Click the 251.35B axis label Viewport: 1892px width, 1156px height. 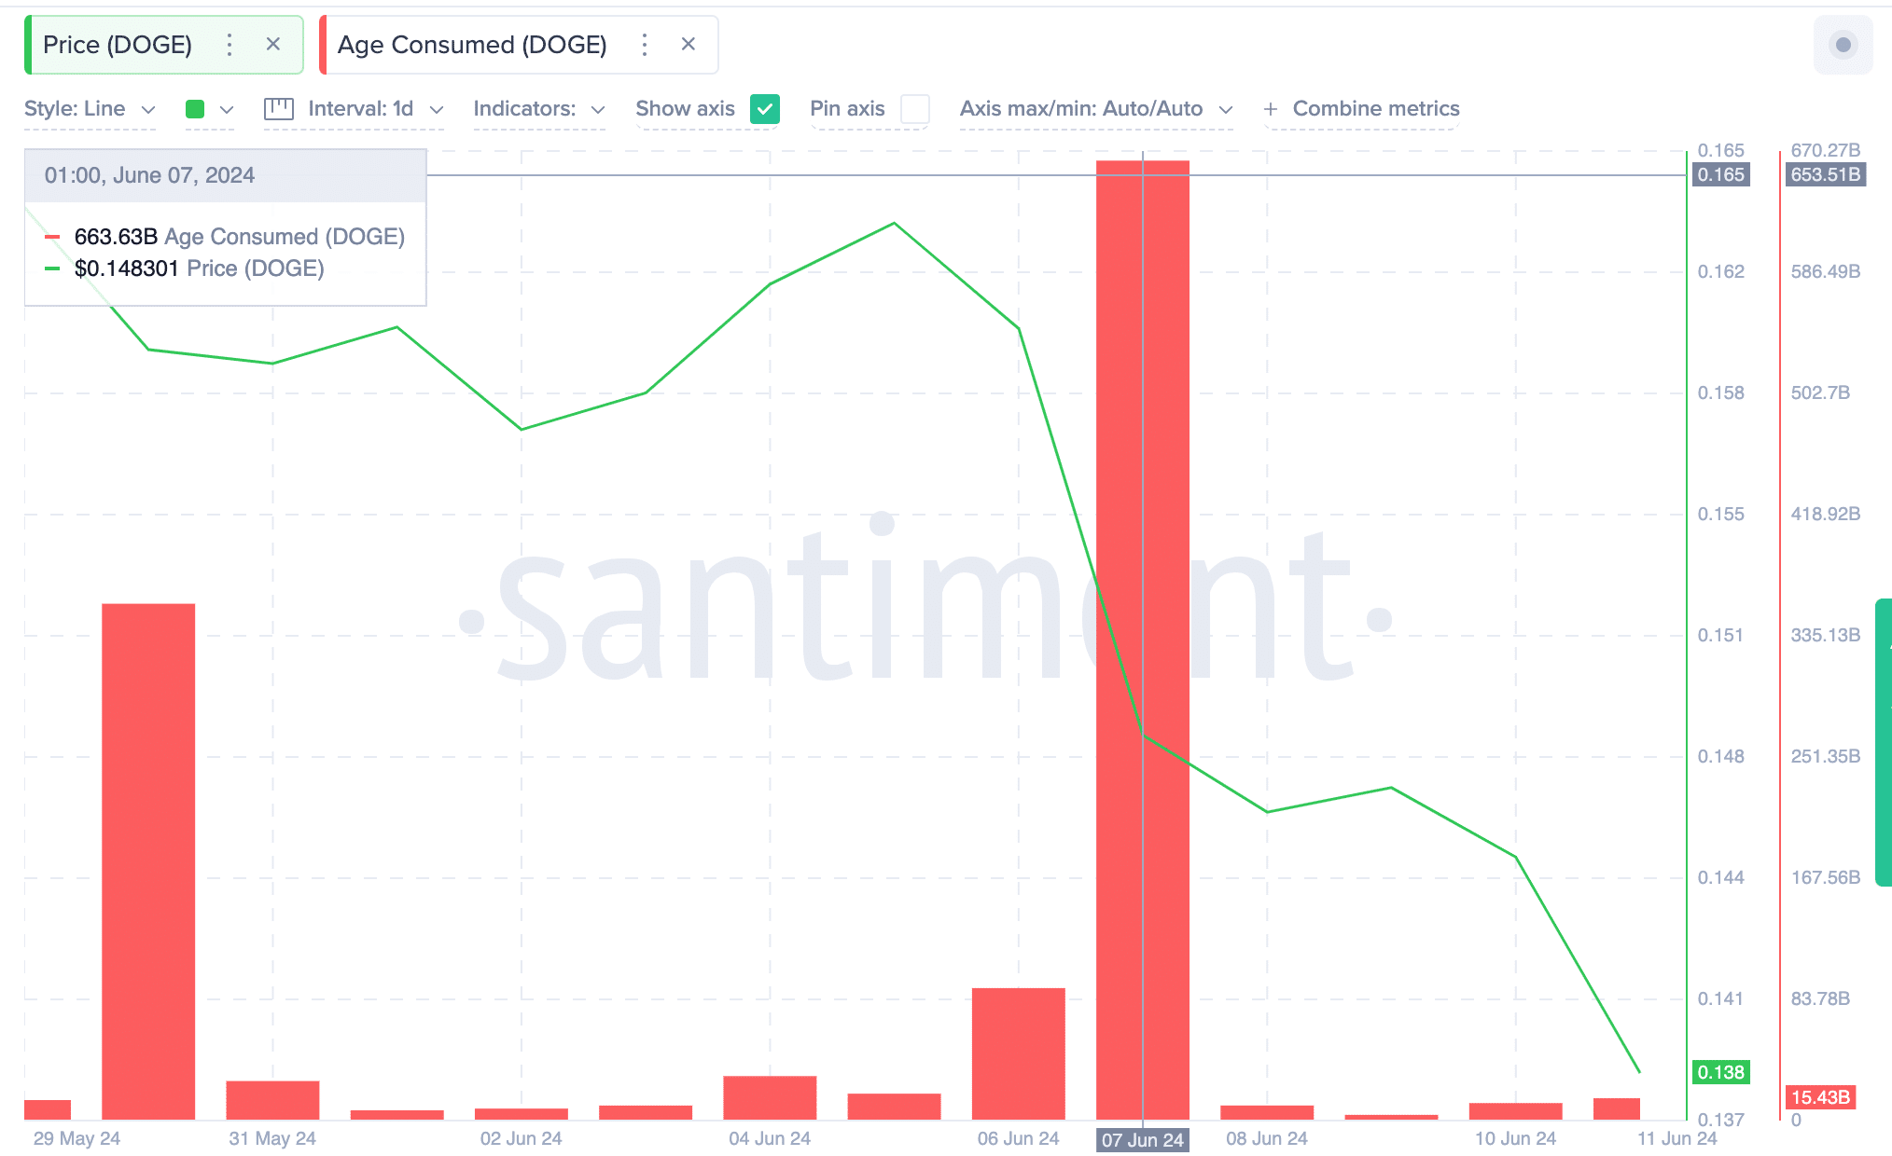(x=1826, y=756)
